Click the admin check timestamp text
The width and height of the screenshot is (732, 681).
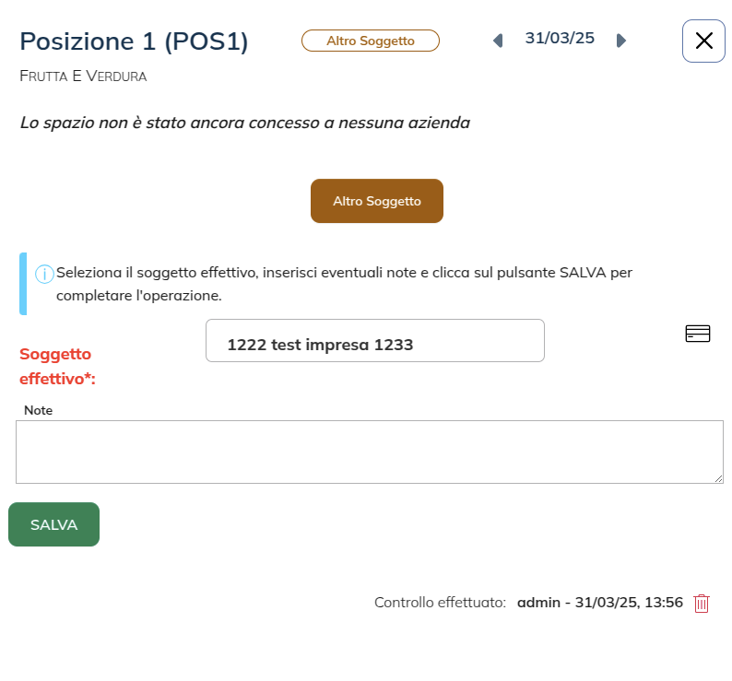tap(599, 603)
